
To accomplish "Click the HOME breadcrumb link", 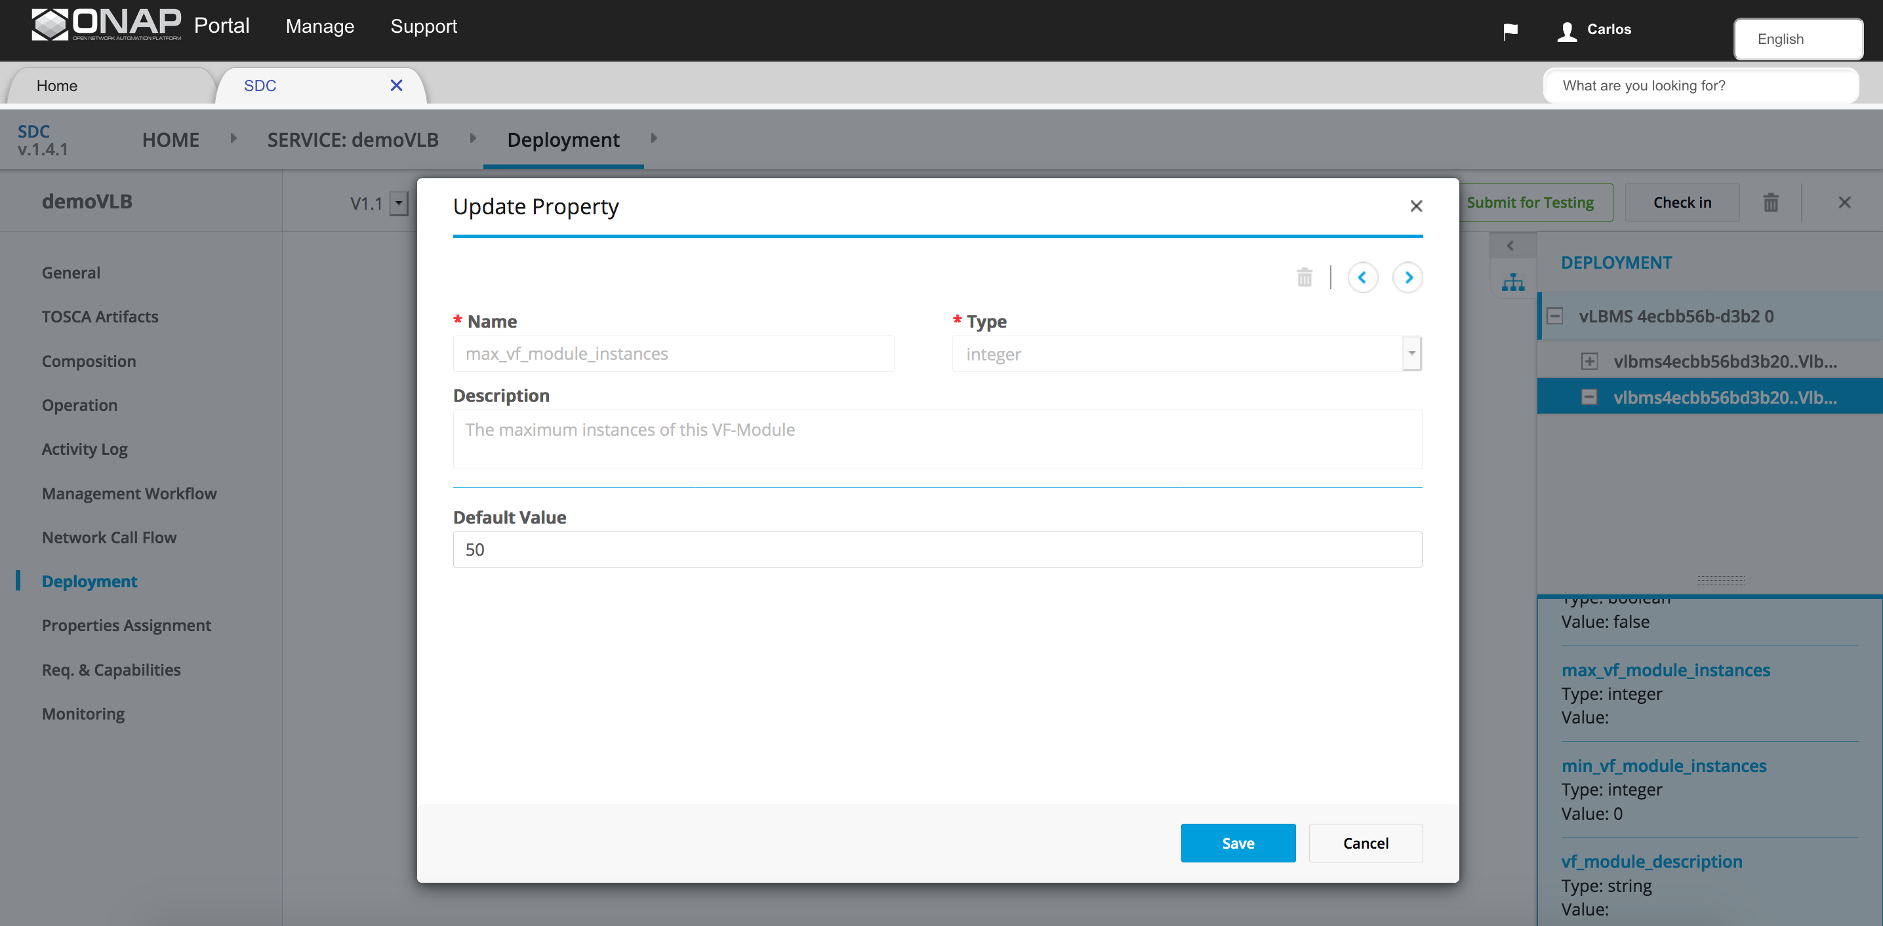I will tap(171, 140).
